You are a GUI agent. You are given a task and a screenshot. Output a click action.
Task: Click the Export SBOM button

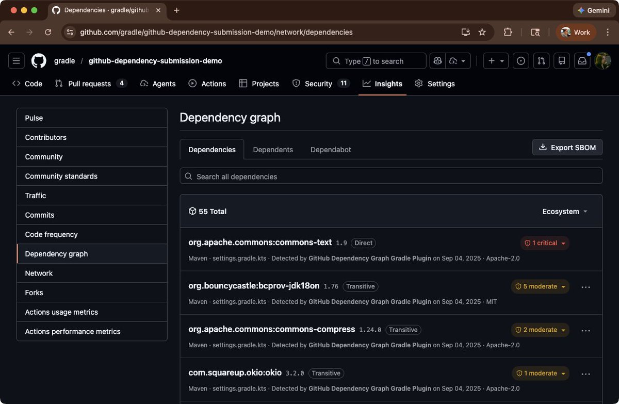coord(567,147)
